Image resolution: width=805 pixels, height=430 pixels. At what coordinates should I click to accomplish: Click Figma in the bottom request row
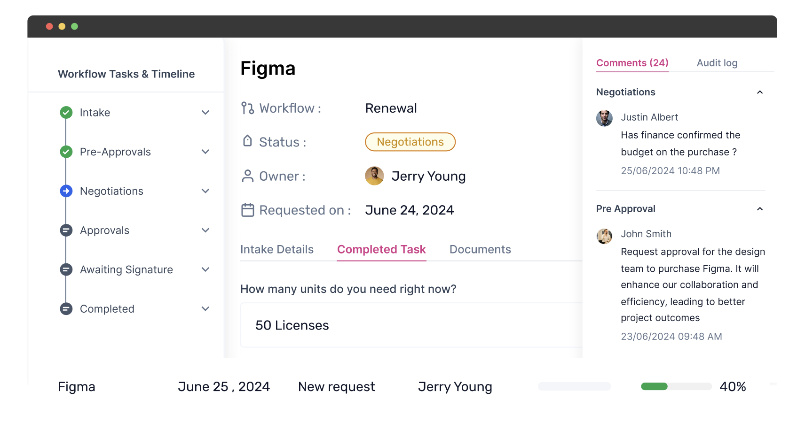click(x=77, y=387)
